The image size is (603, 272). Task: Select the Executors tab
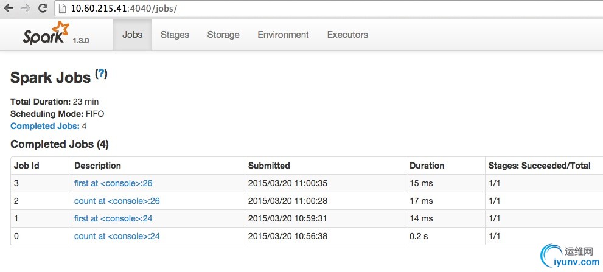[347, 35]
